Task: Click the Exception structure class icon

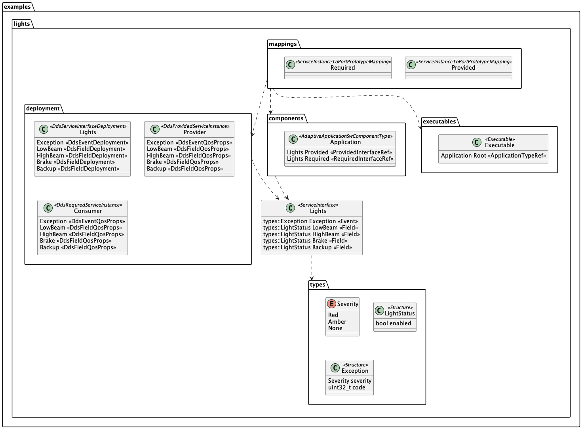Action: pyautogui.click(x=335, y=368)
